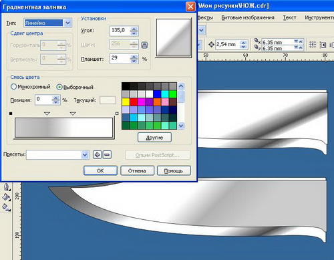Close the Градиентная заливка dialog

(190, 7)
